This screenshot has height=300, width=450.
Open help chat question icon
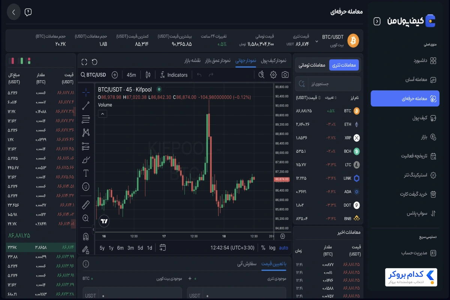tap(28, 12)
